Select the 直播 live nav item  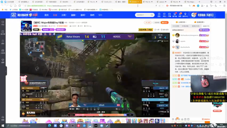click(x=55, y=15)
